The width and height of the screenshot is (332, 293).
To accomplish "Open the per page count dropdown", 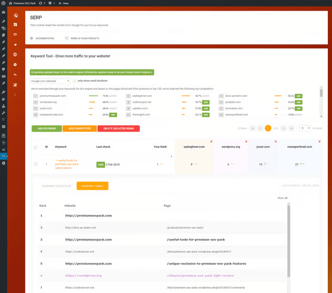I will pyautogui.click(x=305, y=128).
